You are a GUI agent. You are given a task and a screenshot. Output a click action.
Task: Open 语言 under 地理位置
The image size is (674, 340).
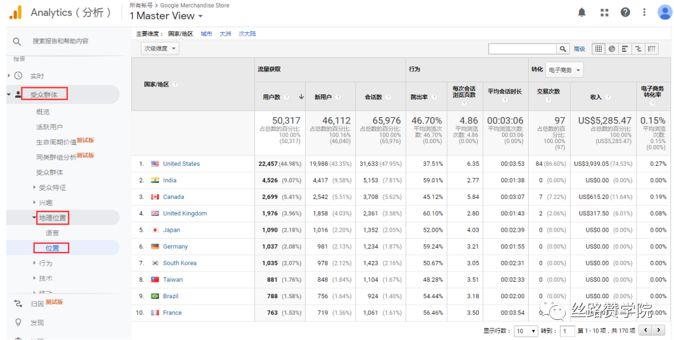tap(53, 232)
